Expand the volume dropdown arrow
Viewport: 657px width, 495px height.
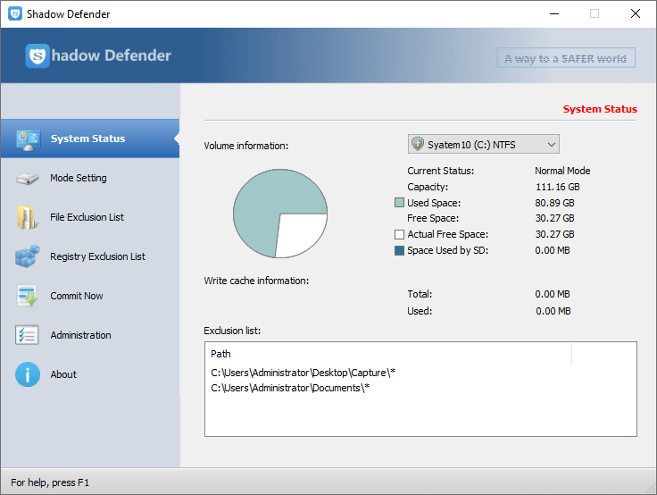(x=552, y=145)
